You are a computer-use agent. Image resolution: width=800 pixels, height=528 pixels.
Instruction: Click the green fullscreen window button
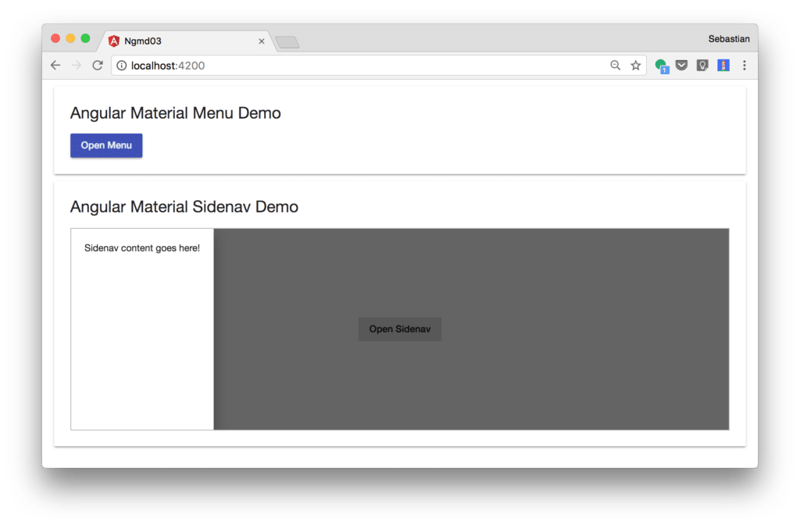point(85,38)
